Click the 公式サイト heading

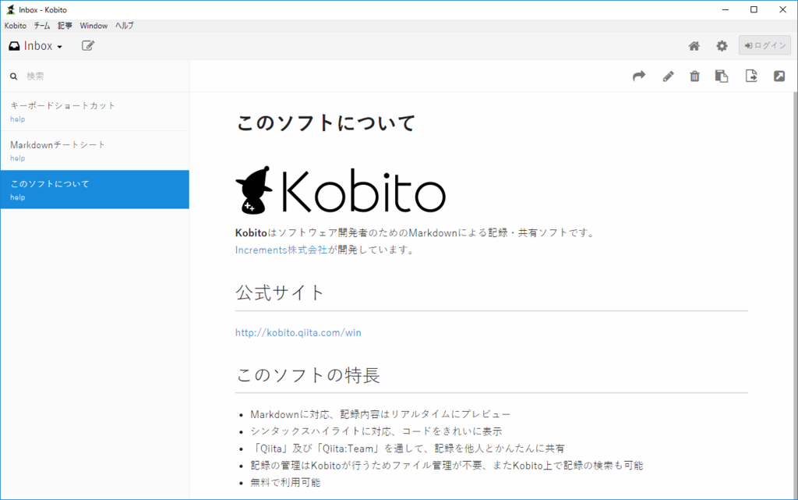point(280,293)
